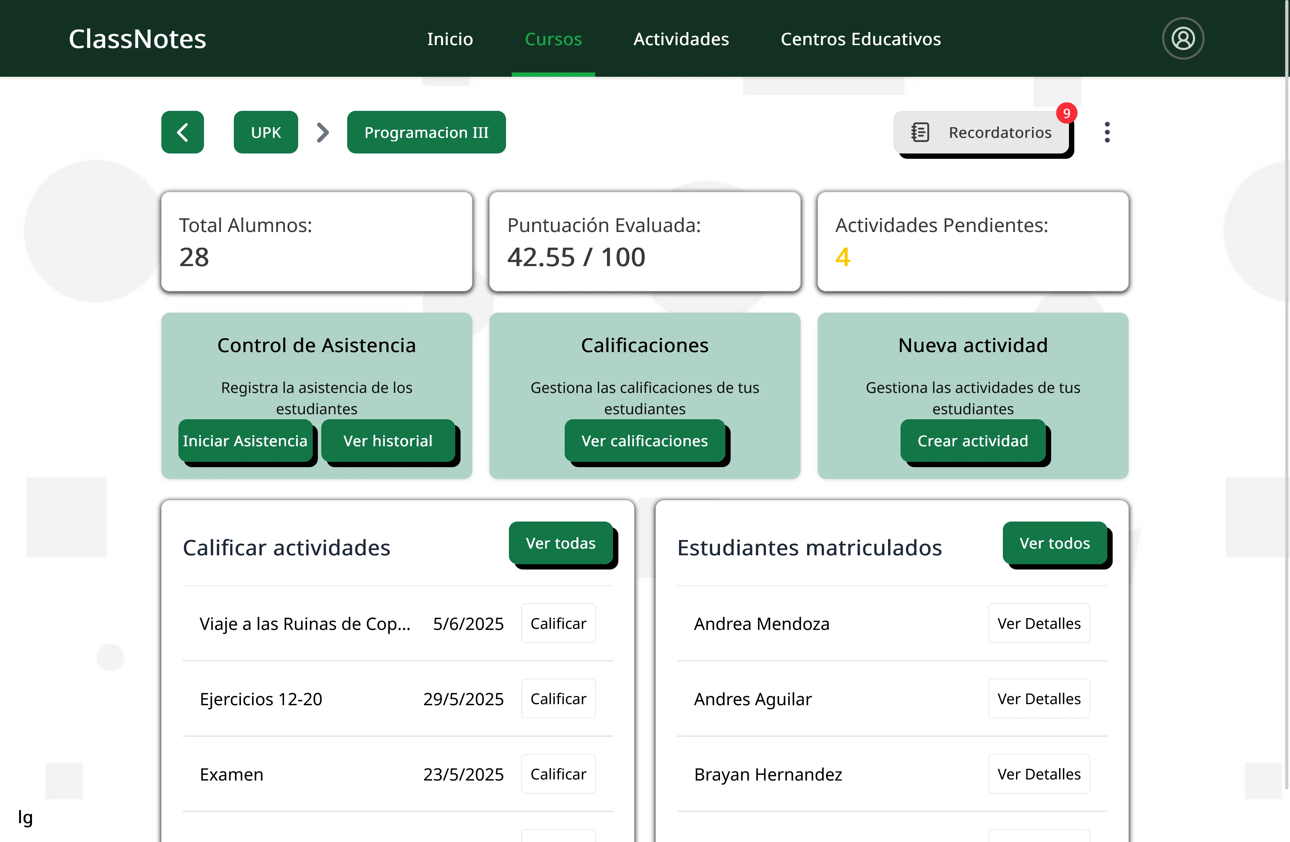Open Ver historial of attendance
The height and width of the screenshot is (842, 1290).
(x=388, y=441)
